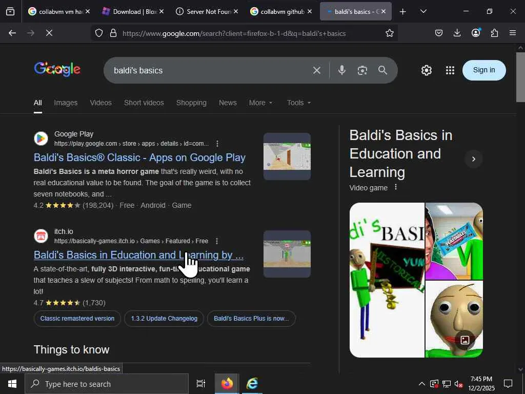This screenshot has width=525, height=394.
Task: Open the muted volume tray icon
Action: 459,384
